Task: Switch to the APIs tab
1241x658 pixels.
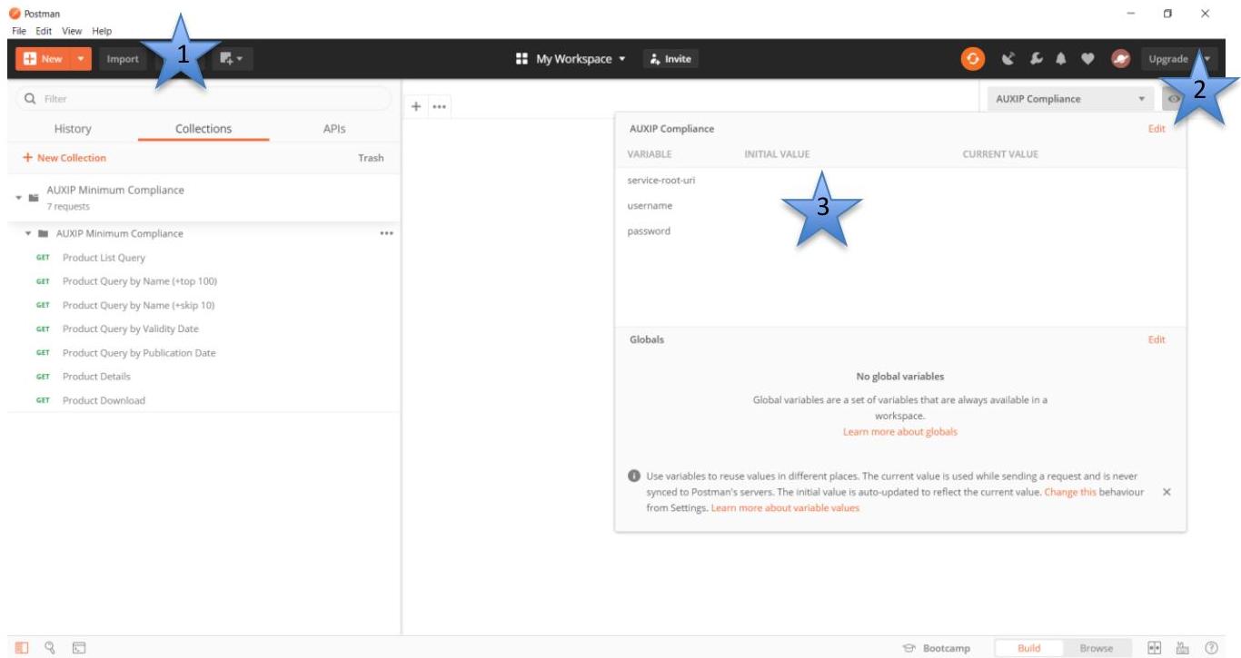Action: click(334, 129)
